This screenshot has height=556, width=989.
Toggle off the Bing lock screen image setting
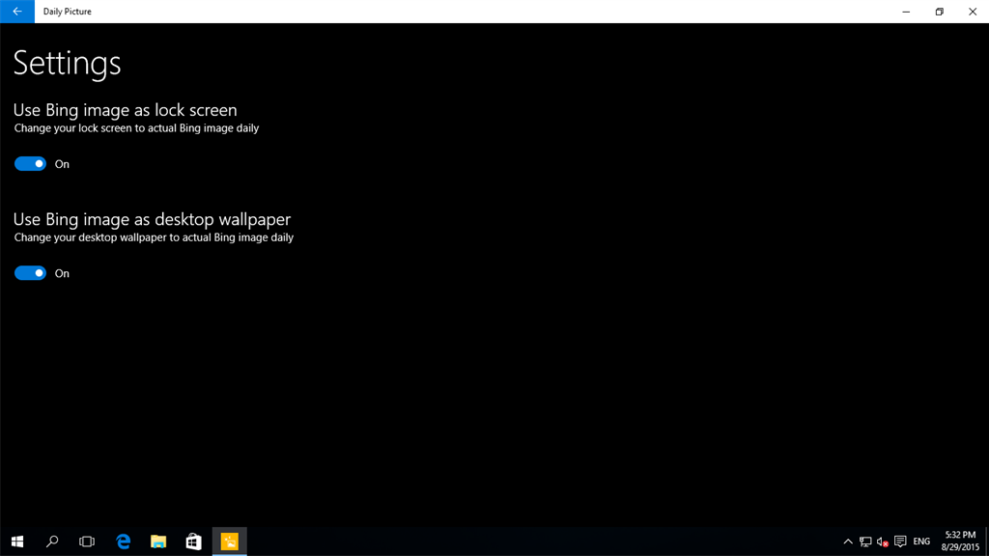[29, 163]
